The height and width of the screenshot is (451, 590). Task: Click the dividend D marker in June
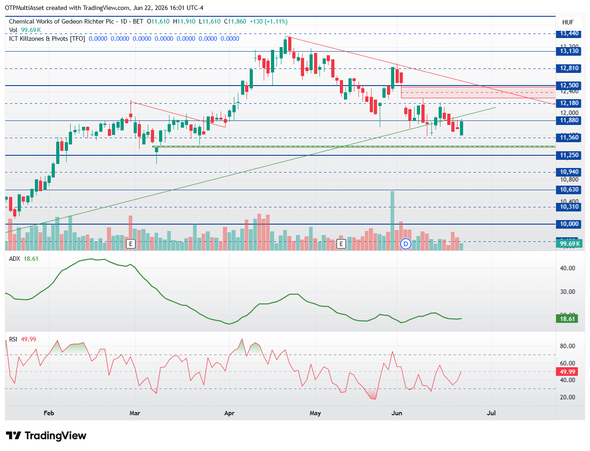pos(406,244)
